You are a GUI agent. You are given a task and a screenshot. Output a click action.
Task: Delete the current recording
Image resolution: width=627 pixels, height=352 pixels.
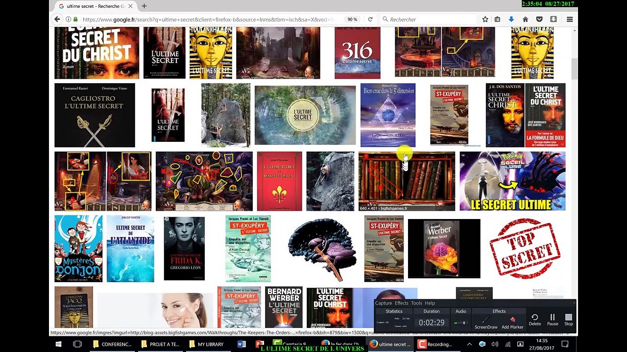pyautogui.click(x=535, y=320)
